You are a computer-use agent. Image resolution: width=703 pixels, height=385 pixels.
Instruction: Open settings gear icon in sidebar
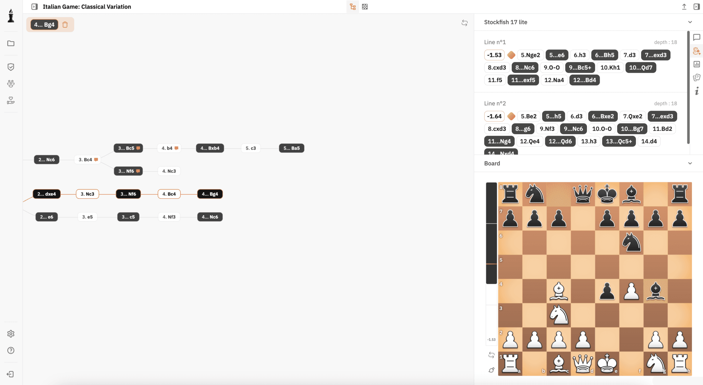11,334
